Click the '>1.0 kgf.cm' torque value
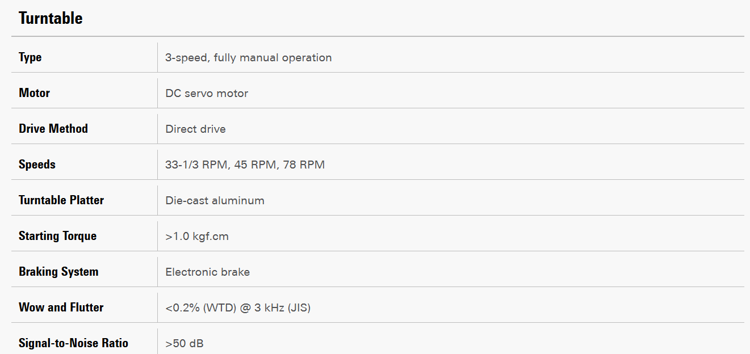Screen dimensions: 750x354 [197, 236]
